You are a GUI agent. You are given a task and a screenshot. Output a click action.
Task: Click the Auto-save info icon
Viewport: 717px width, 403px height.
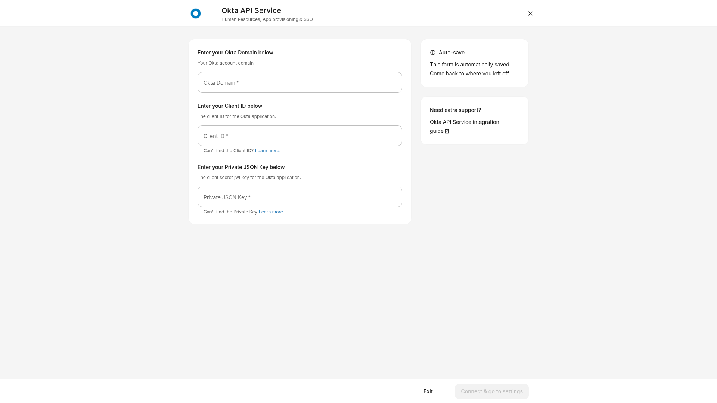(x=433, y=53)
